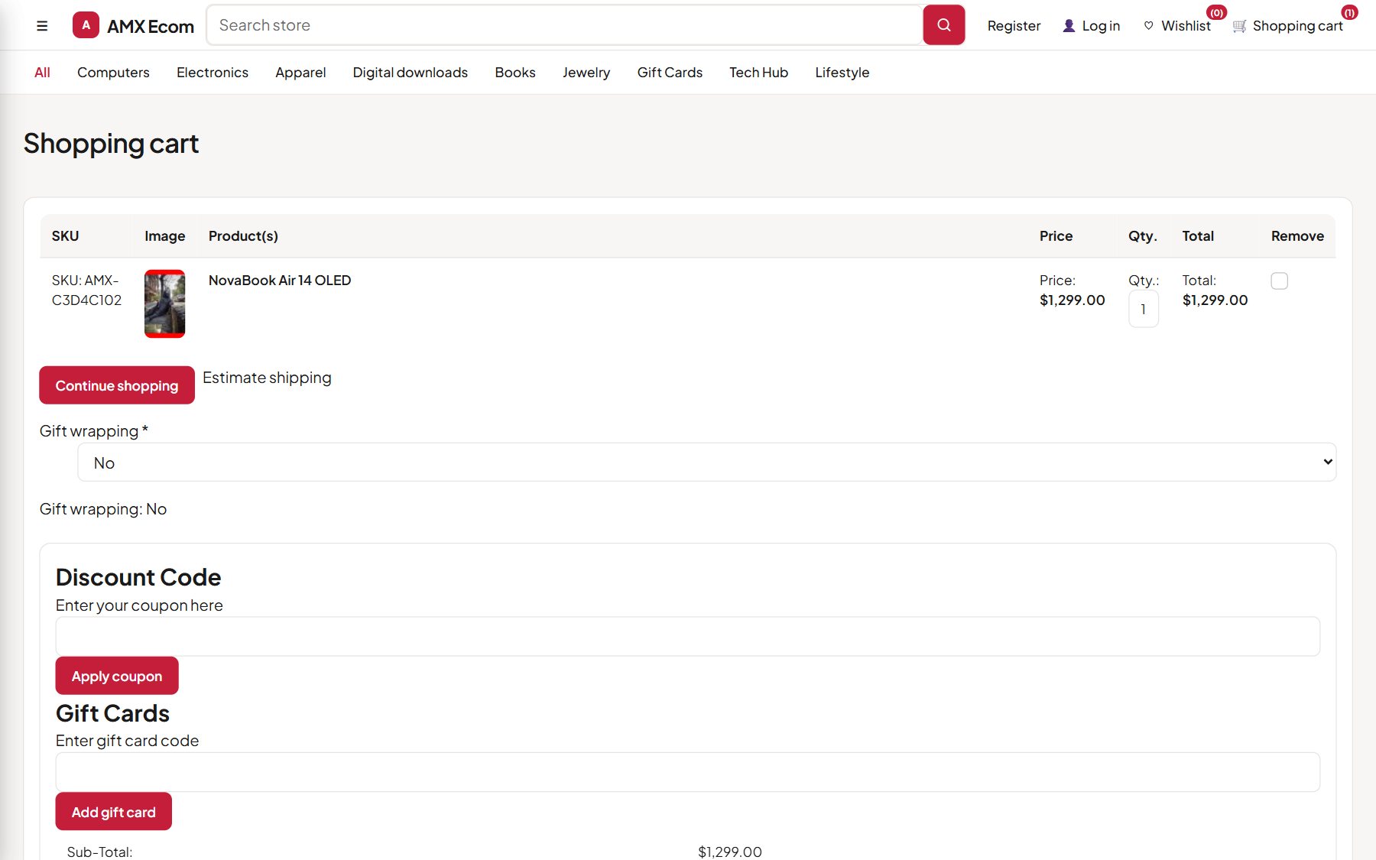The height and width of the screenshot is (860, 1376).
Task: Click the Log in link text
Action: pos(1101,26)
